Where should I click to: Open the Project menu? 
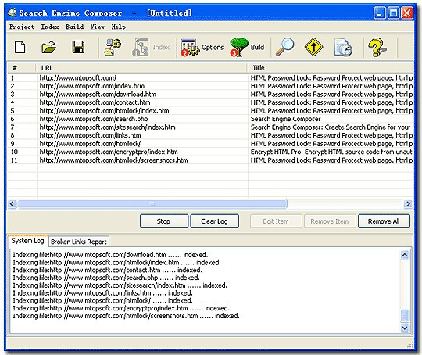(x=22, y=27)
